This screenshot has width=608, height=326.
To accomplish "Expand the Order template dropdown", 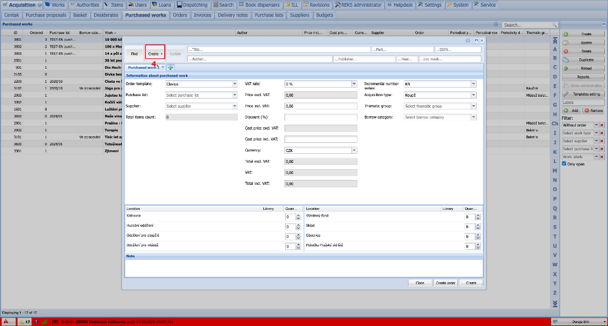I will tap(235, 84).
